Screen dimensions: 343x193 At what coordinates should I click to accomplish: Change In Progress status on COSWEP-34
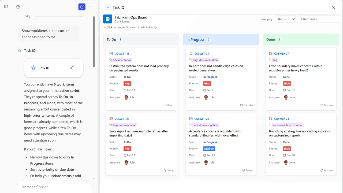210,77
